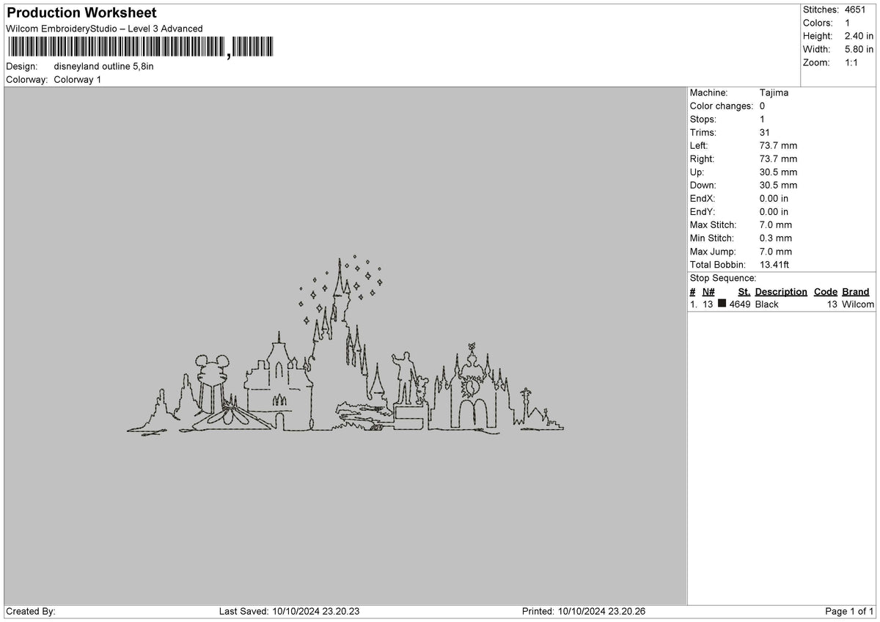Click the 'Production Worksheet' title

tap(81, 13)
